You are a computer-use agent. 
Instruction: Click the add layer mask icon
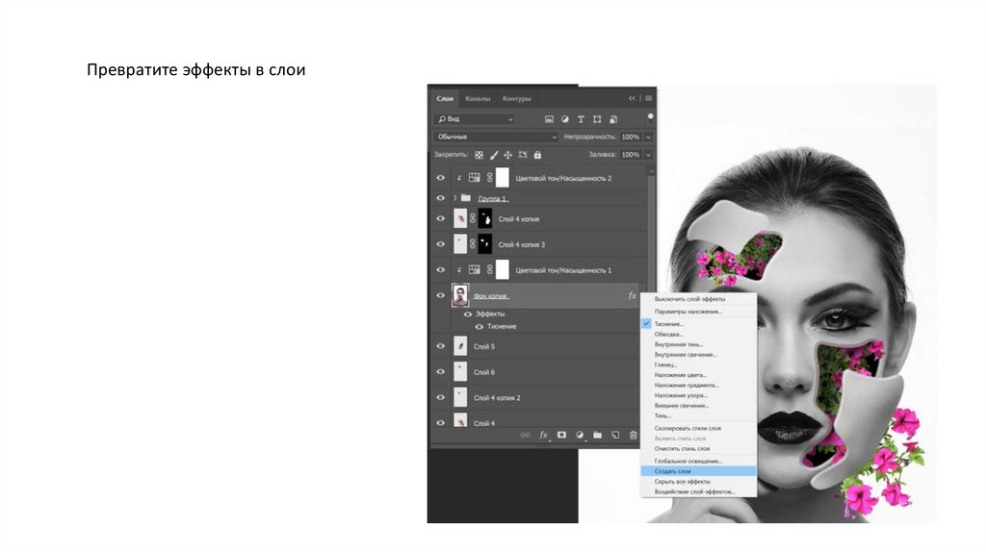pos(561,435)
